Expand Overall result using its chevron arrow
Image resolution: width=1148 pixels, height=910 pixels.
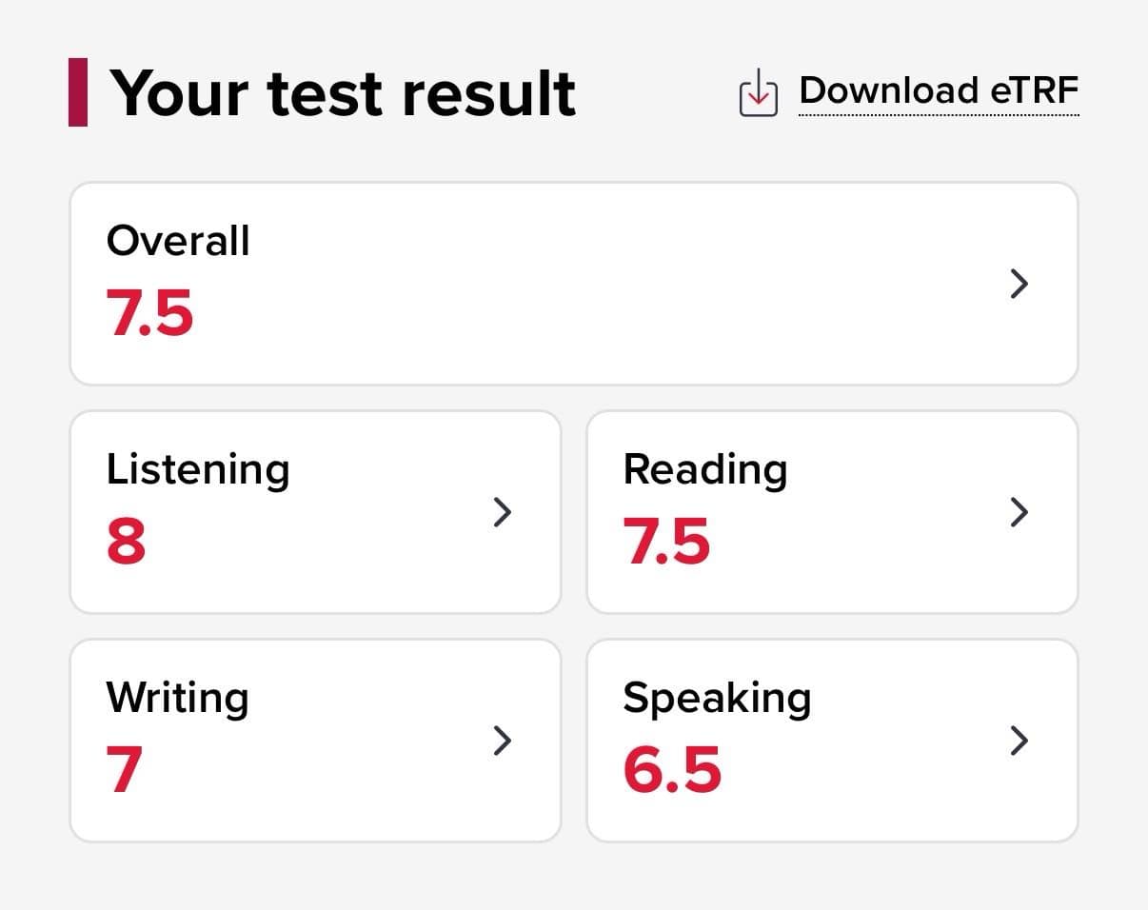(1019, 284)
